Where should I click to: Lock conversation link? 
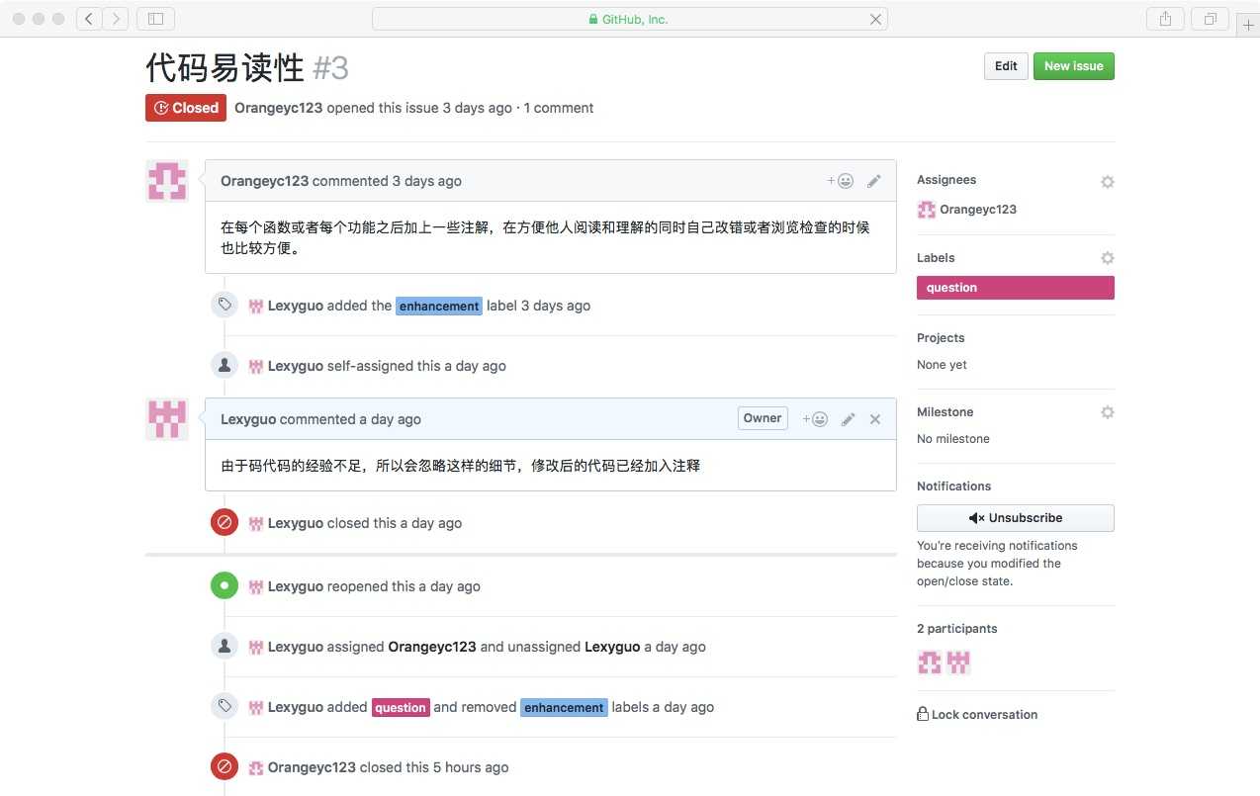coord(977,714)
